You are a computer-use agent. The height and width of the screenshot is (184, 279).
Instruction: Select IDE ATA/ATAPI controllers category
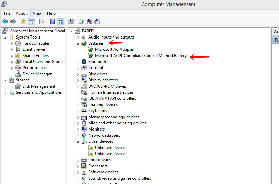(112, 98)
